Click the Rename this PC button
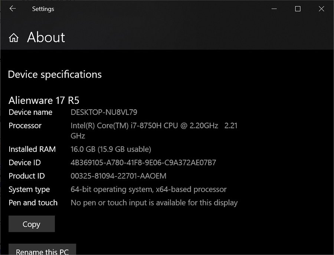Image resolution: width=334 pixels, height=255 pixels. point(42,250)
